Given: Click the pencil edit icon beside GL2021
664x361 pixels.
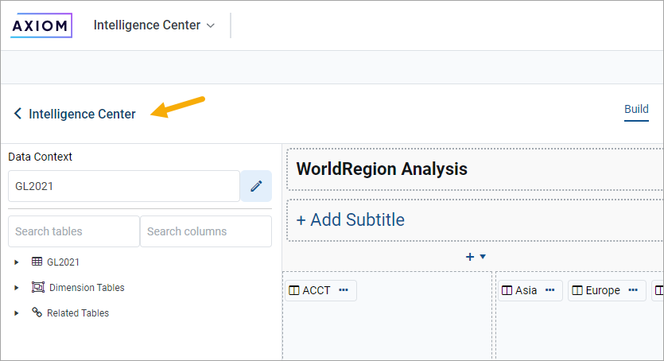Looking at the screenshot, I should point(255,186).
